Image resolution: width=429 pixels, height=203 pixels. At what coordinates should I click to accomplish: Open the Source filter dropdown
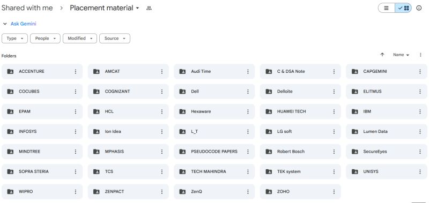pyautogui.click(x=115, y=39)
